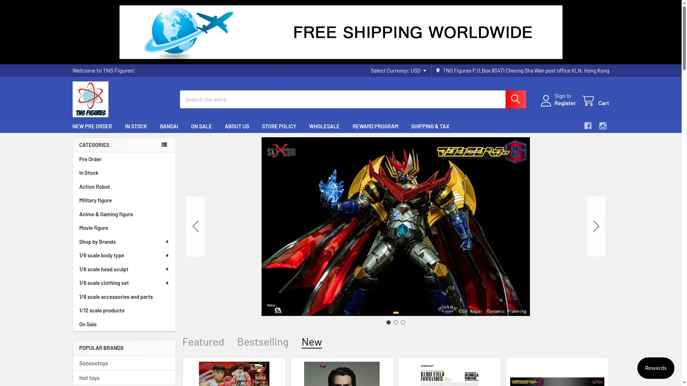Switch to Featured products tab

click(203, 342)
